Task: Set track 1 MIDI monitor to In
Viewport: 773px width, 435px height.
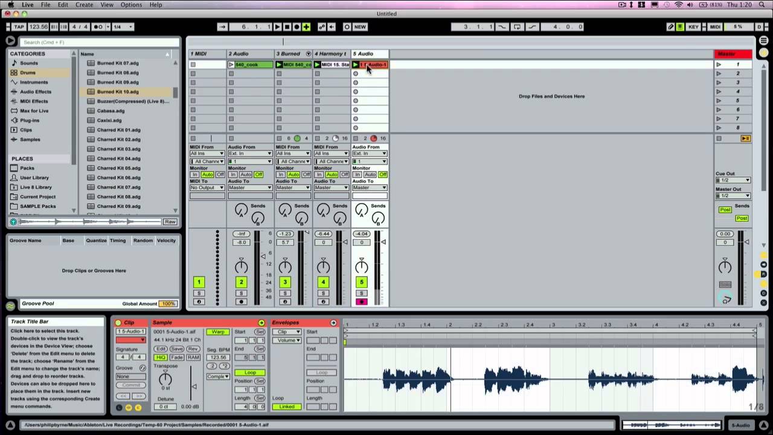Action: click(x=195, y=175)
